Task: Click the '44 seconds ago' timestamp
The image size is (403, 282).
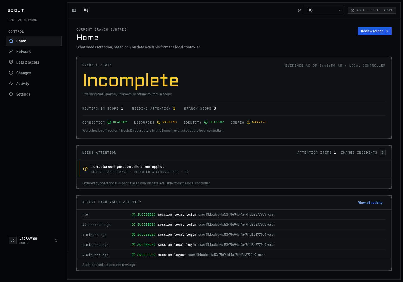Action: pos(96,225)
